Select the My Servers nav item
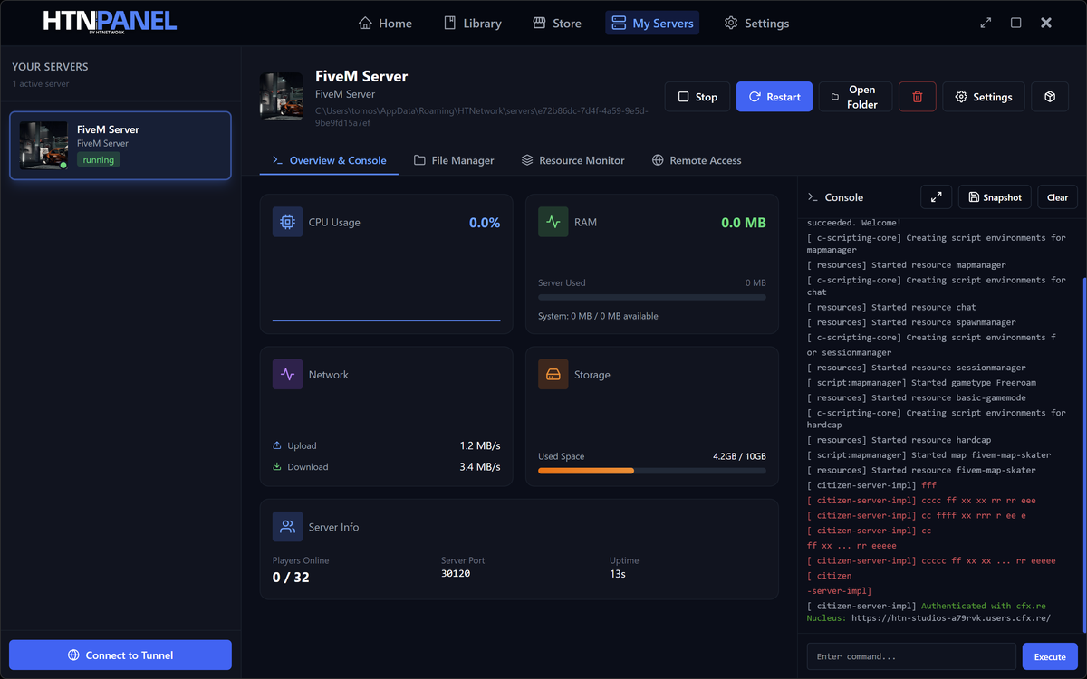 tap(652, 24)
